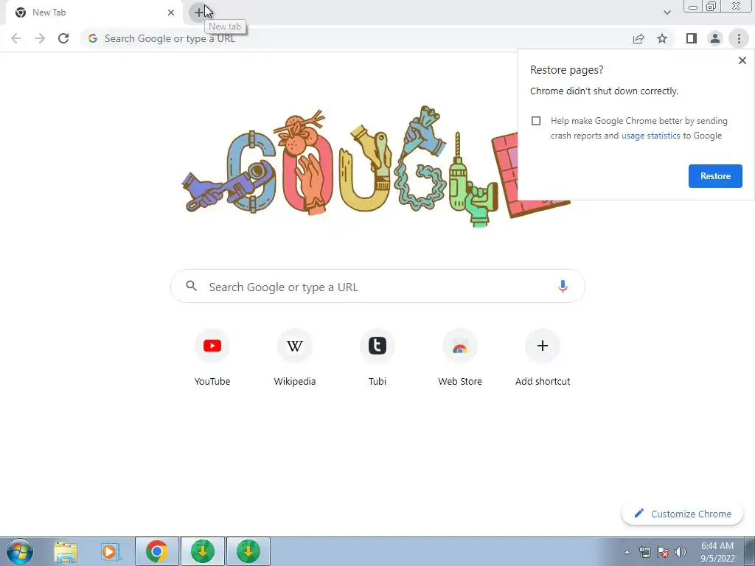
Task: Click the magnifier icon in search box
Action: click(191, 286)
